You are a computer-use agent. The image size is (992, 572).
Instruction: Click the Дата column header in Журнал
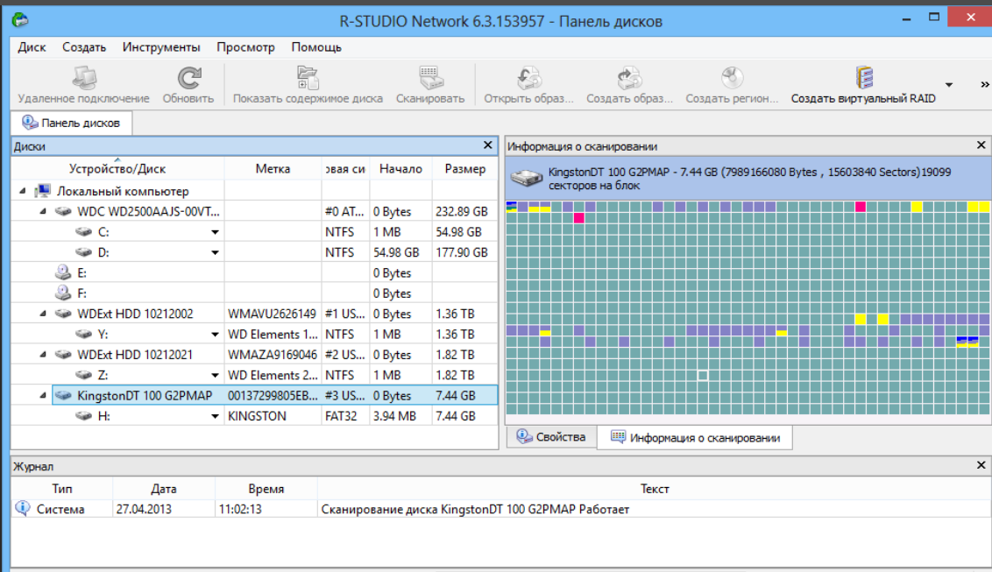point(164,489)
